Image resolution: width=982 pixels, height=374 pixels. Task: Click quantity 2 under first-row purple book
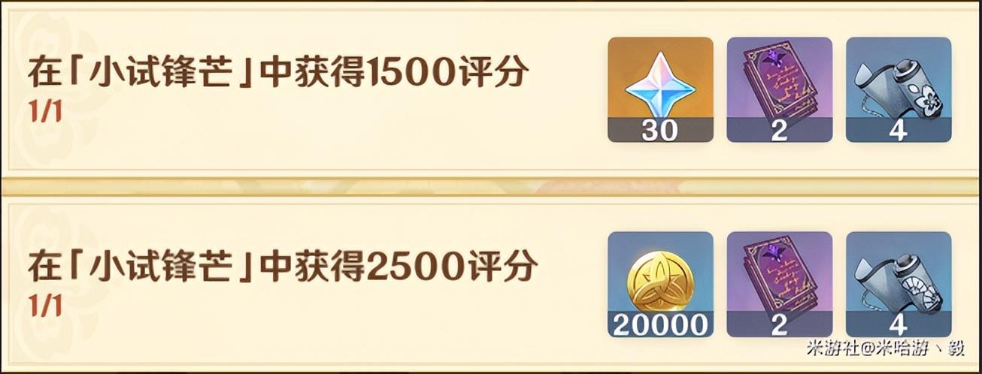click(x=779, y=131)
